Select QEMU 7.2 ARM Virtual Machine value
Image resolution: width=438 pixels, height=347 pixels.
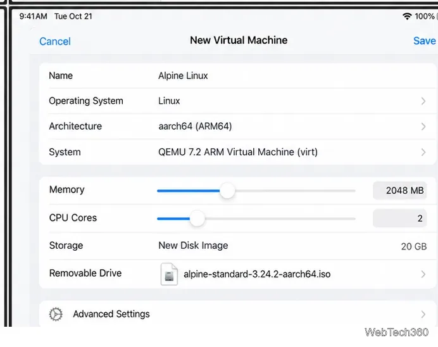pyautogui.click(x=238, y=152)
